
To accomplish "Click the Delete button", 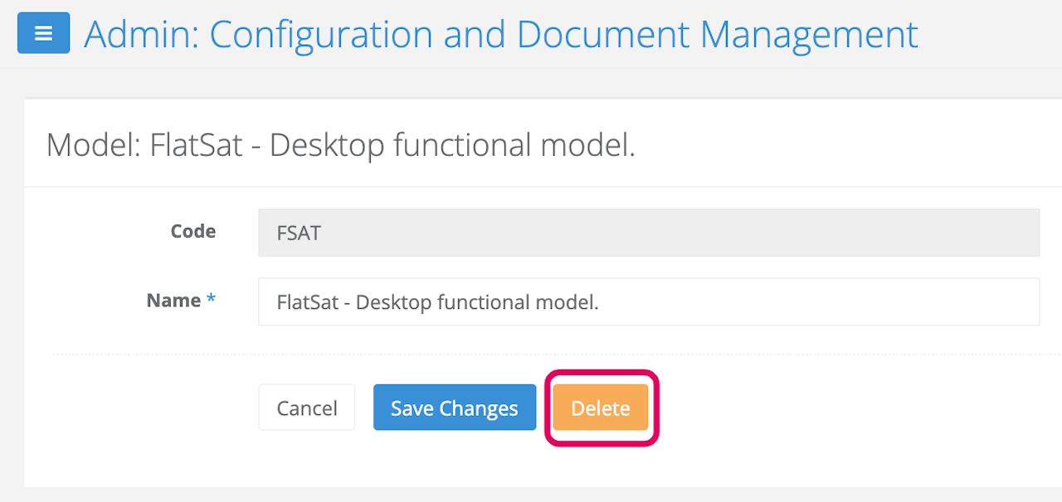I will click(601, 408).
